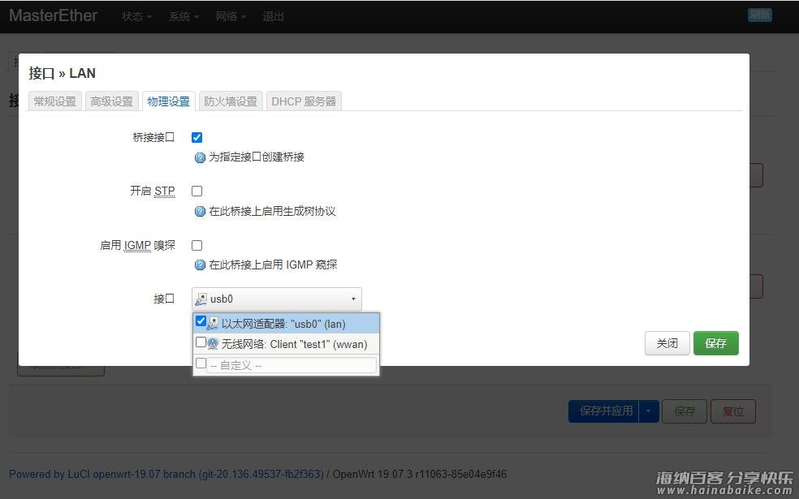799x499 pixels.
Task: Enable the 启用 IGMP 嗅探 checkbox
Action: (197, 245)
